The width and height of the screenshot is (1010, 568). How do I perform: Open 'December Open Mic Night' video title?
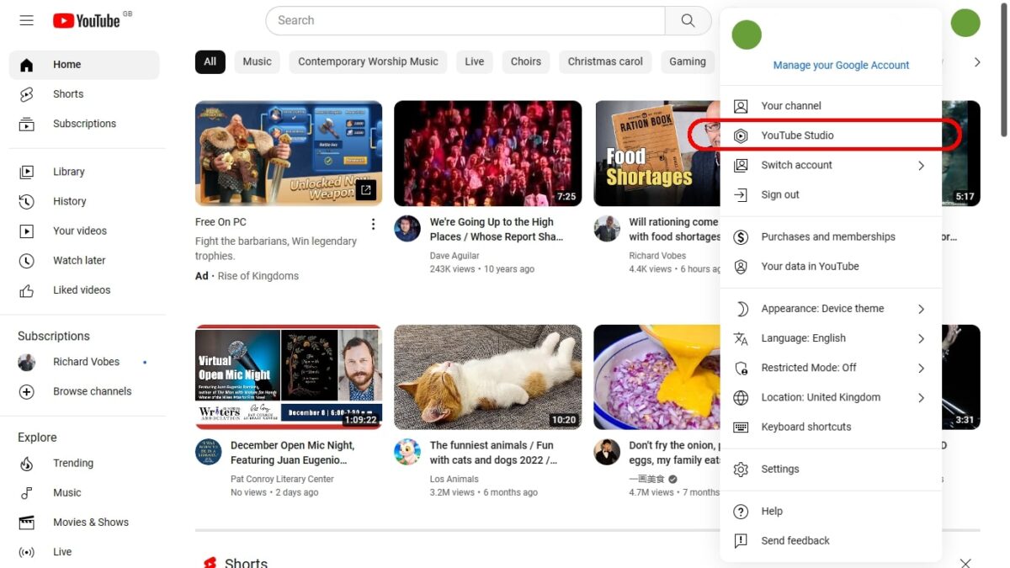292,453
